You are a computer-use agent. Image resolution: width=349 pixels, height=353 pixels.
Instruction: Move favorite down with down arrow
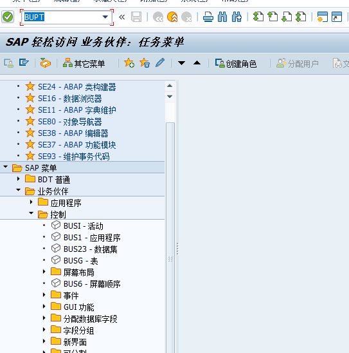tap(181, 63)
